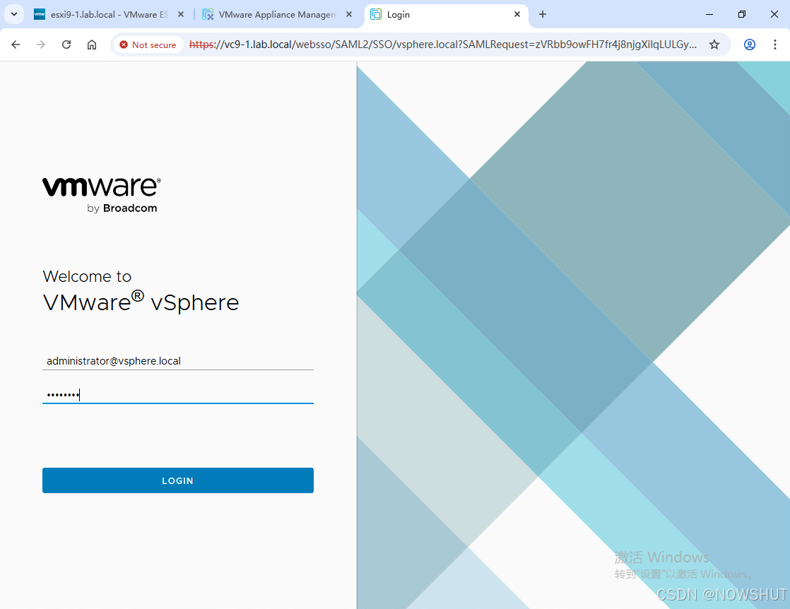Click the vc9-1.lab.local URL address bar
The image size is (790, 609).
click(x=443, y=45)
